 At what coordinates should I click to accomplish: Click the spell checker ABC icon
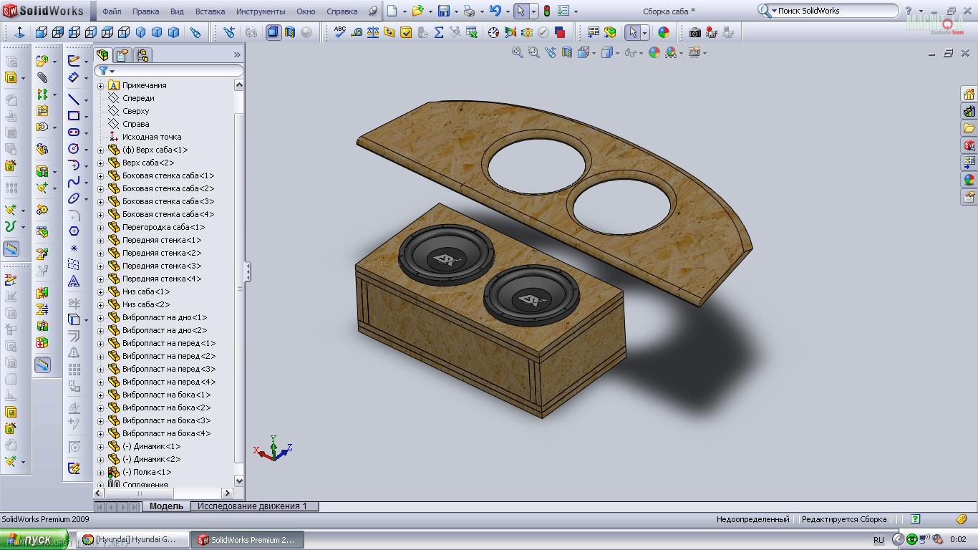pyautogui.click(x=340, y=32)
